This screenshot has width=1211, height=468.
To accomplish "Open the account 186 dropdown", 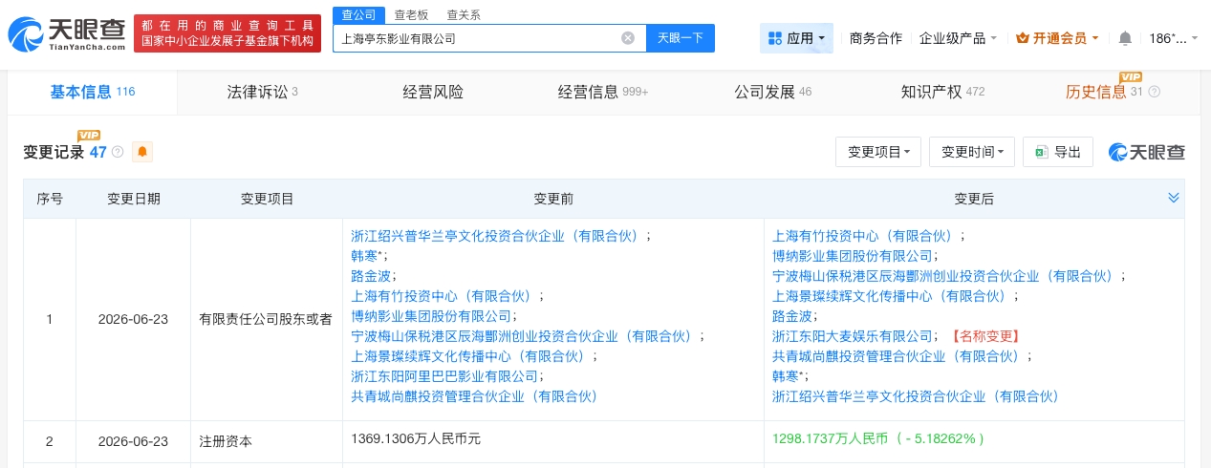I will pyautogui.click(x=1174, y=38).
